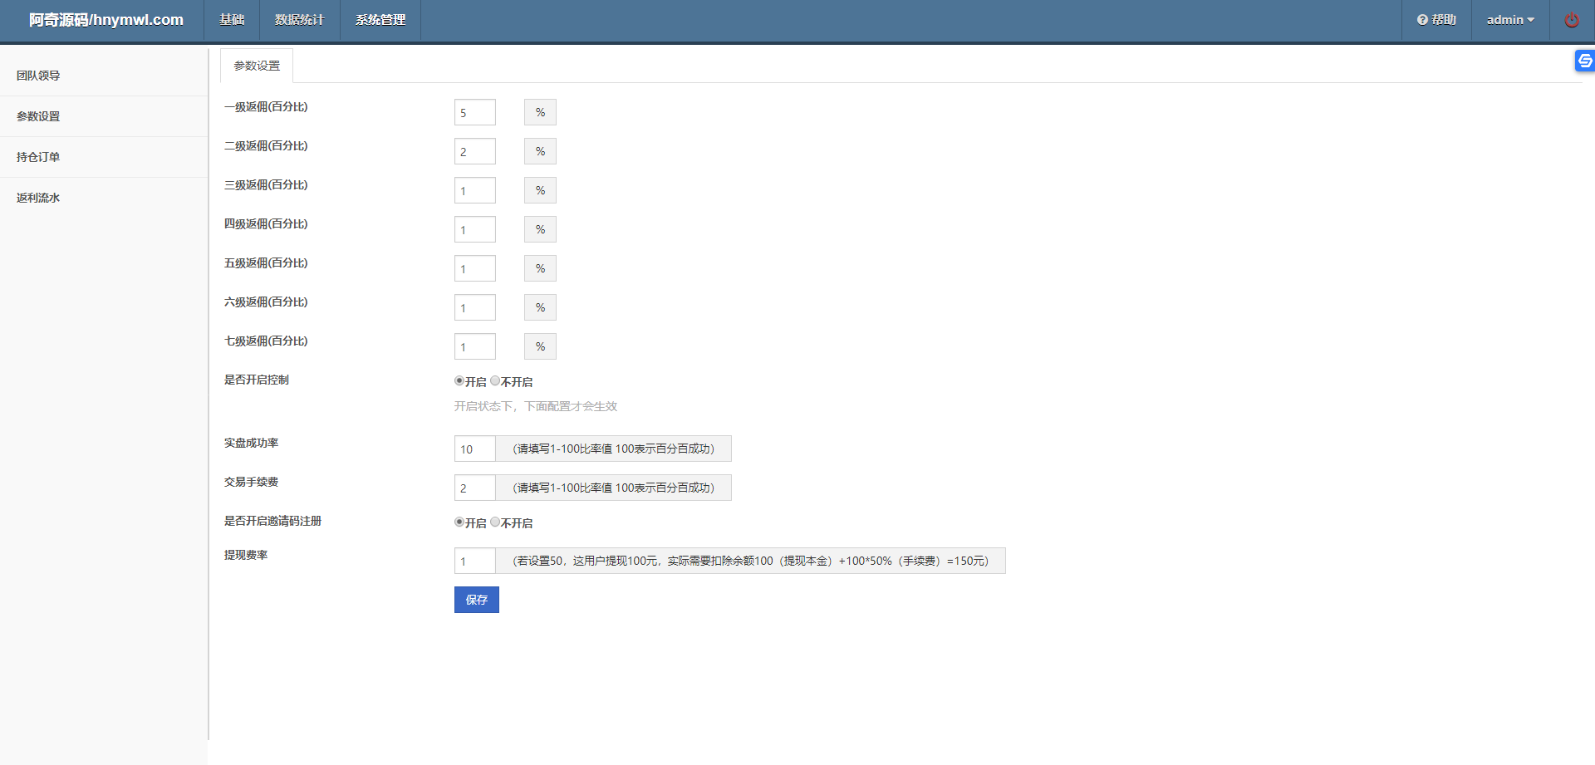
Task: Select 持仓订单 in the sidebar
Action: coord(37,157)
